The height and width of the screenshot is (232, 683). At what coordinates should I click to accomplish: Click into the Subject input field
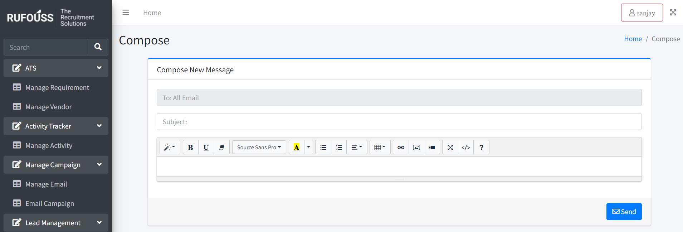(x=399, y=122)
